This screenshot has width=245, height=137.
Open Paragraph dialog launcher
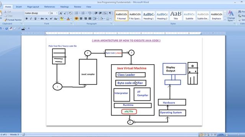111,24
